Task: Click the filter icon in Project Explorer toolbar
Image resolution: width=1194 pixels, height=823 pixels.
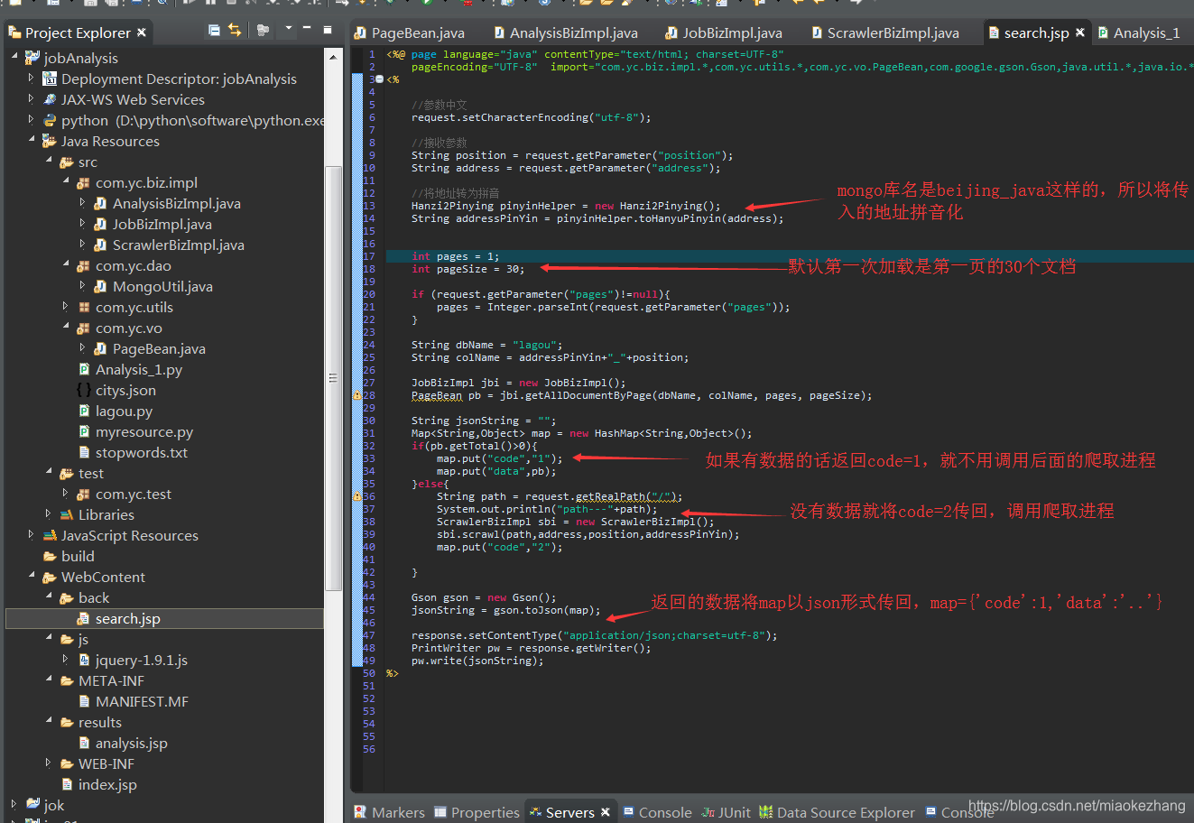Action: click(x=263, y=31)
